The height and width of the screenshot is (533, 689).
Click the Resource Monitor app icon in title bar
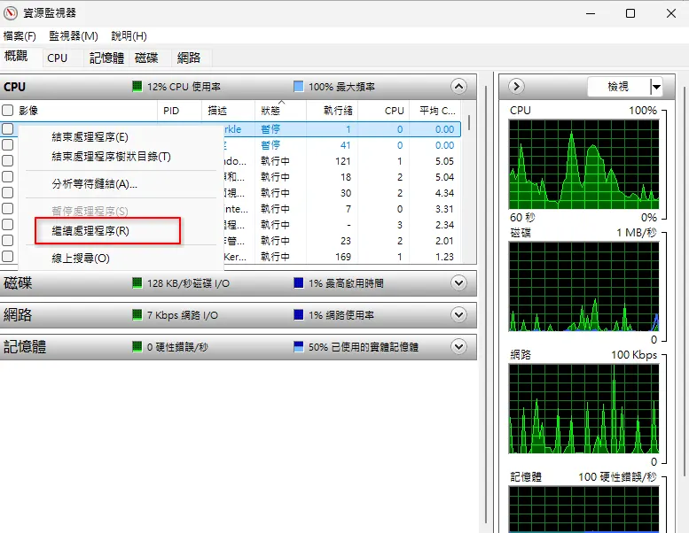click(10, 13)
